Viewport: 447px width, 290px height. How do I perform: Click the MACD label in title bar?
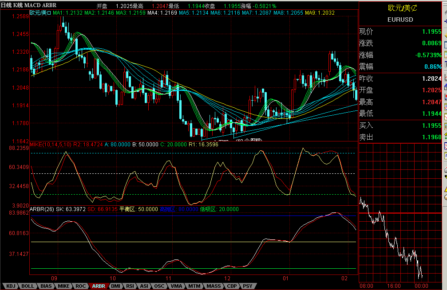point(32,5)
